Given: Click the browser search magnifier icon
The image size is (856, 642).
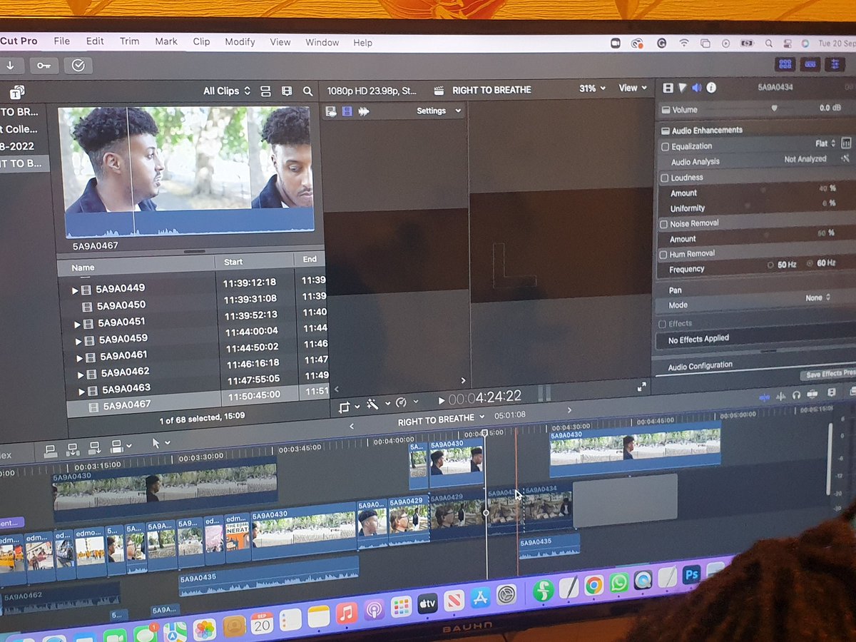Looking at the screenshot, I should tap(307, 91).
